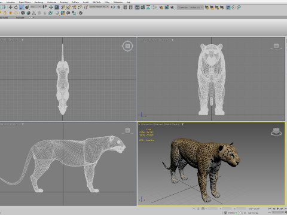This screenshot has width=287, height=215.
Task: Click the Left viewport ViewCube
Action: click(x=127, y=131)
